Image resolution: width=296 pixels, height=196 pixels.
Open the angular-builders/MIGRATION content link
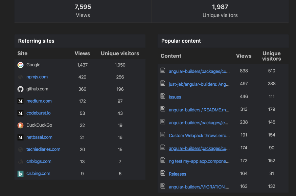tap(199, 187)
